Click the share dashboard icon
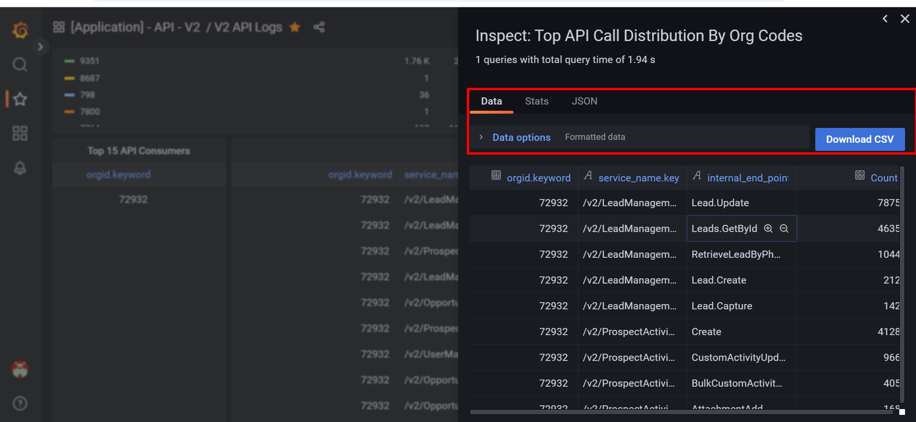Screen dimensions: 916x422 [x=319, y=27]
